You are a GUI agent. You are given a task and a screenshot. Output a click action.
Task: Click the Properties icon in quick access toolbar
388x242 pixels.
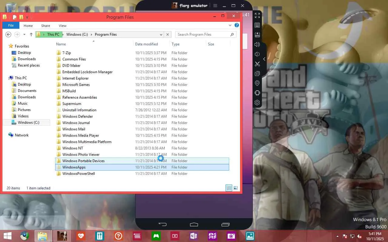click(15, 17)
